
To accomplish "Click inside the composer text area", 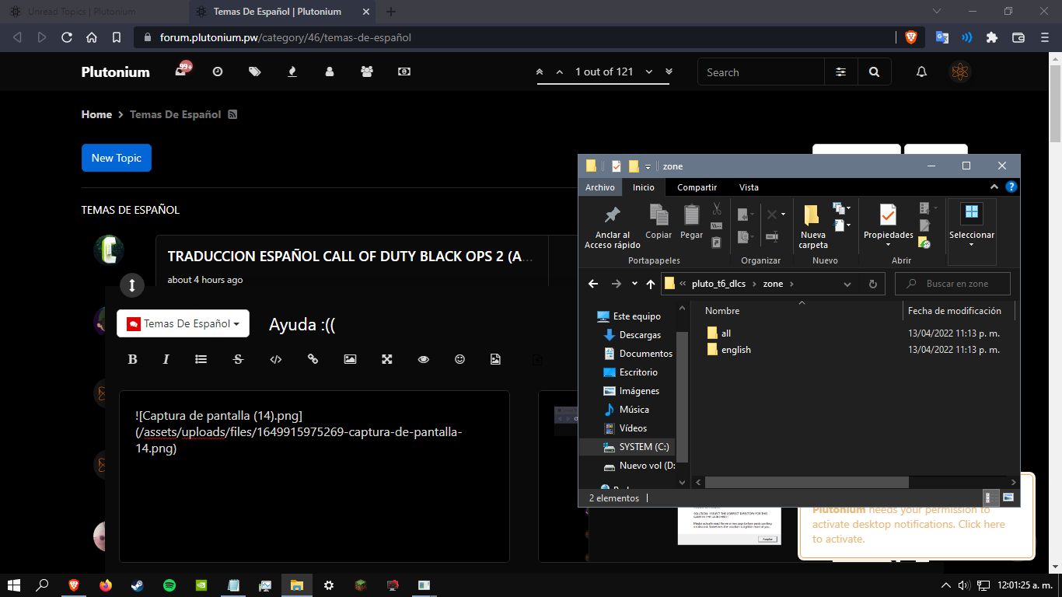I will tap(314, 477).
